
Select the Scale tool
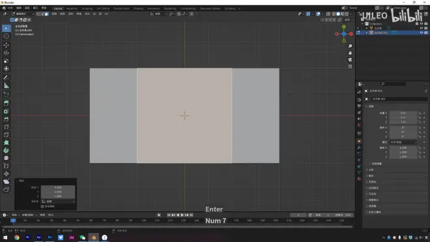pyautogui.click(x=7, y=61)
